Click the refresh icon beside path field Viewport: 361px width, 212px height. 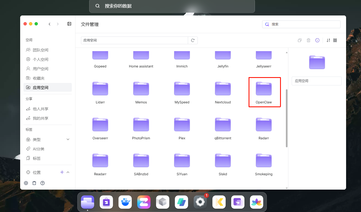pos(193,40)
